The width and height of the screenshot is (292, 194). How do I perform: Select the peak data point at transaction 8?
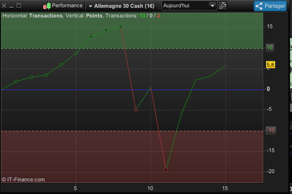(120, 27)
